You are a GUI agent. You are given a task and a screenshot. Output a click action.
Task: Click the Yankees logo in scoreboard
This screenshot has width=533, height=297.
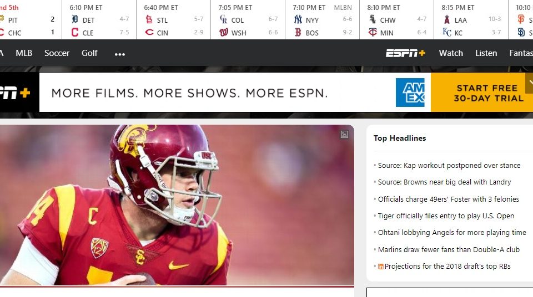[x=298, y=19]
